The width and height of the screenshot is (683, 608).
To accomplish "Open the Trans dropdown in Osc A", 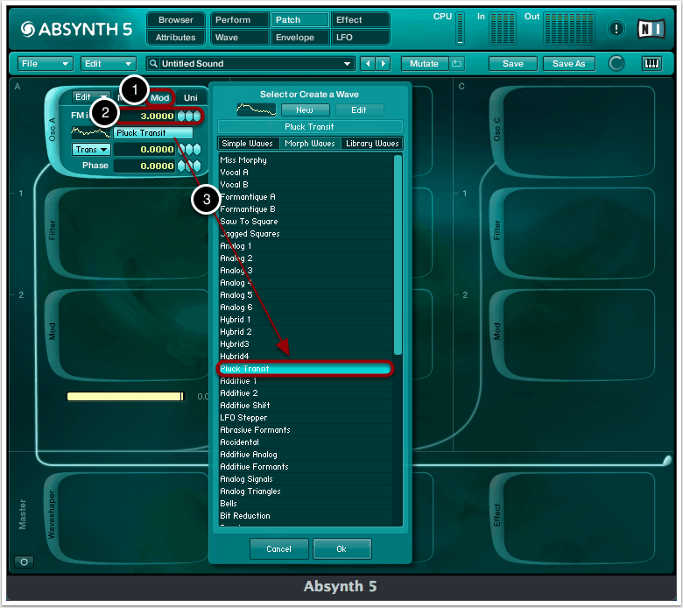I will pos(91,150).
